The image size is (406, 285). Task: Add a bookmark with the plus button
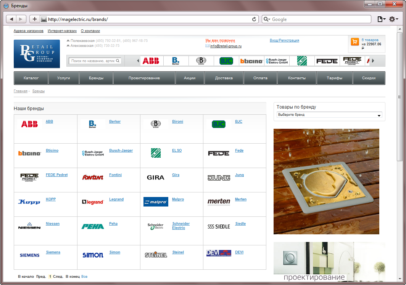(35, 19)
